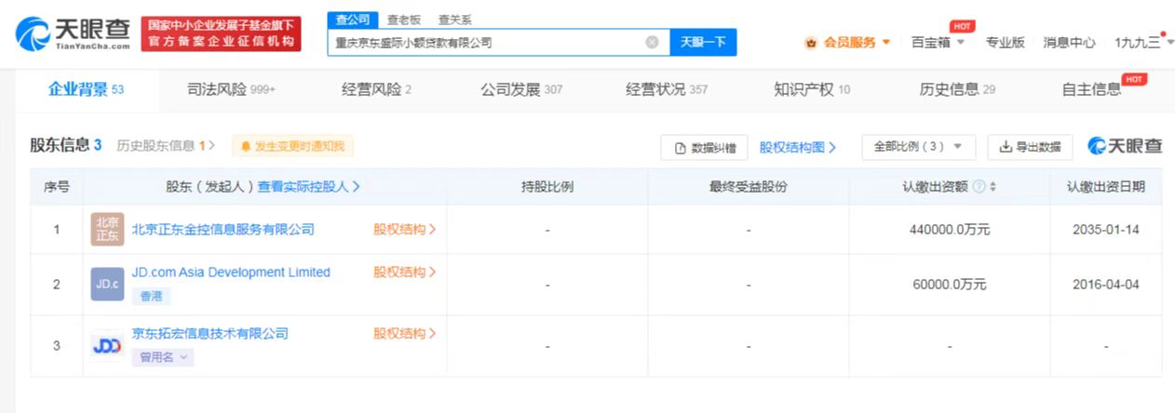Open the 消息中心 link
The width and height of the screenshot is (1175, 413).
1069,42
